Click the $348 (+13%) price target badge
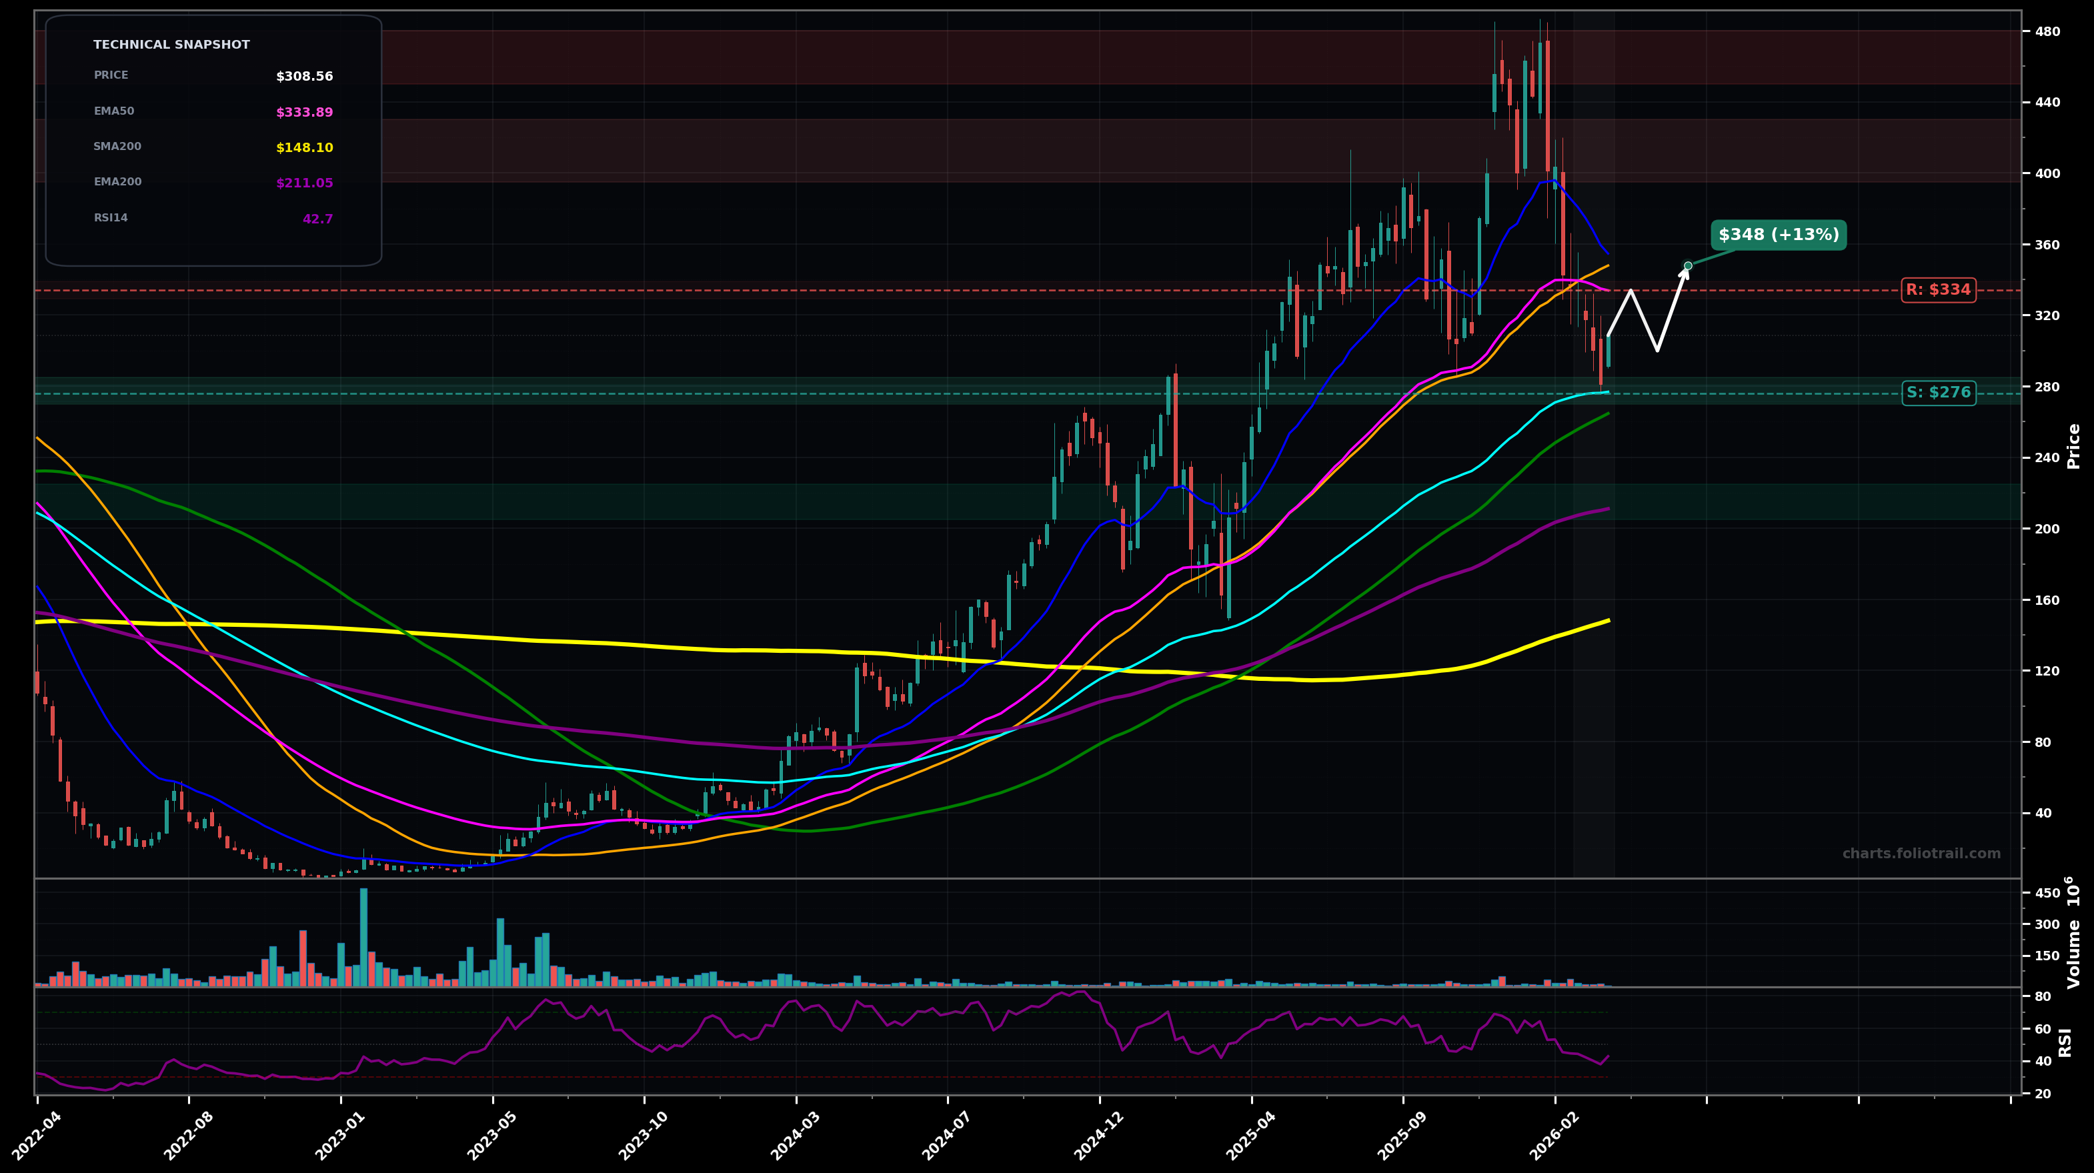The image size is (2094, 1173). [1779, 236]
